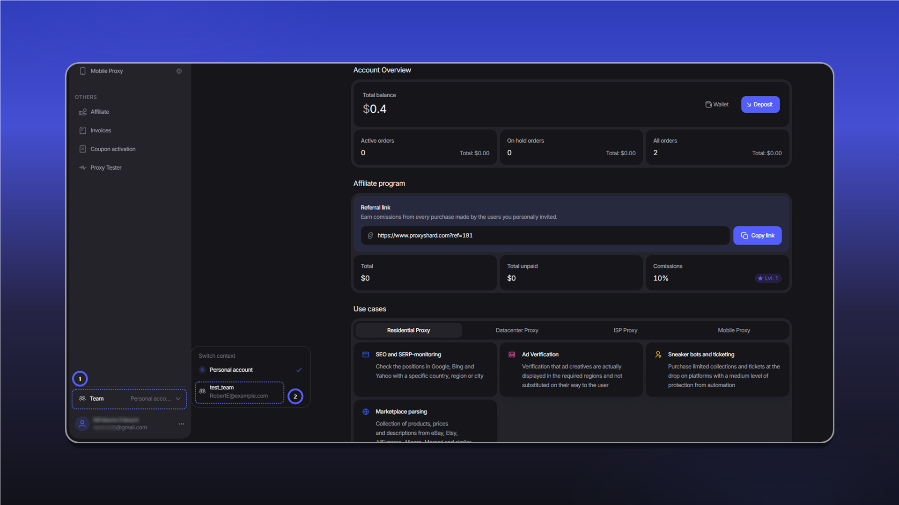Open the Proxy Tester tool
This screenshot has height=505, width=899.
click(x=106, y=167)
